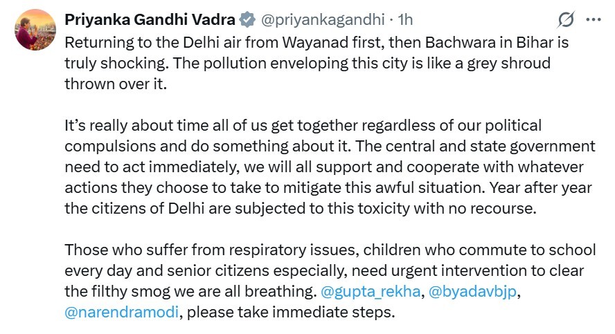This screenshot has width=615, height=334.
Task: Open the More options three-dot menu
Action: click(594, 20)
